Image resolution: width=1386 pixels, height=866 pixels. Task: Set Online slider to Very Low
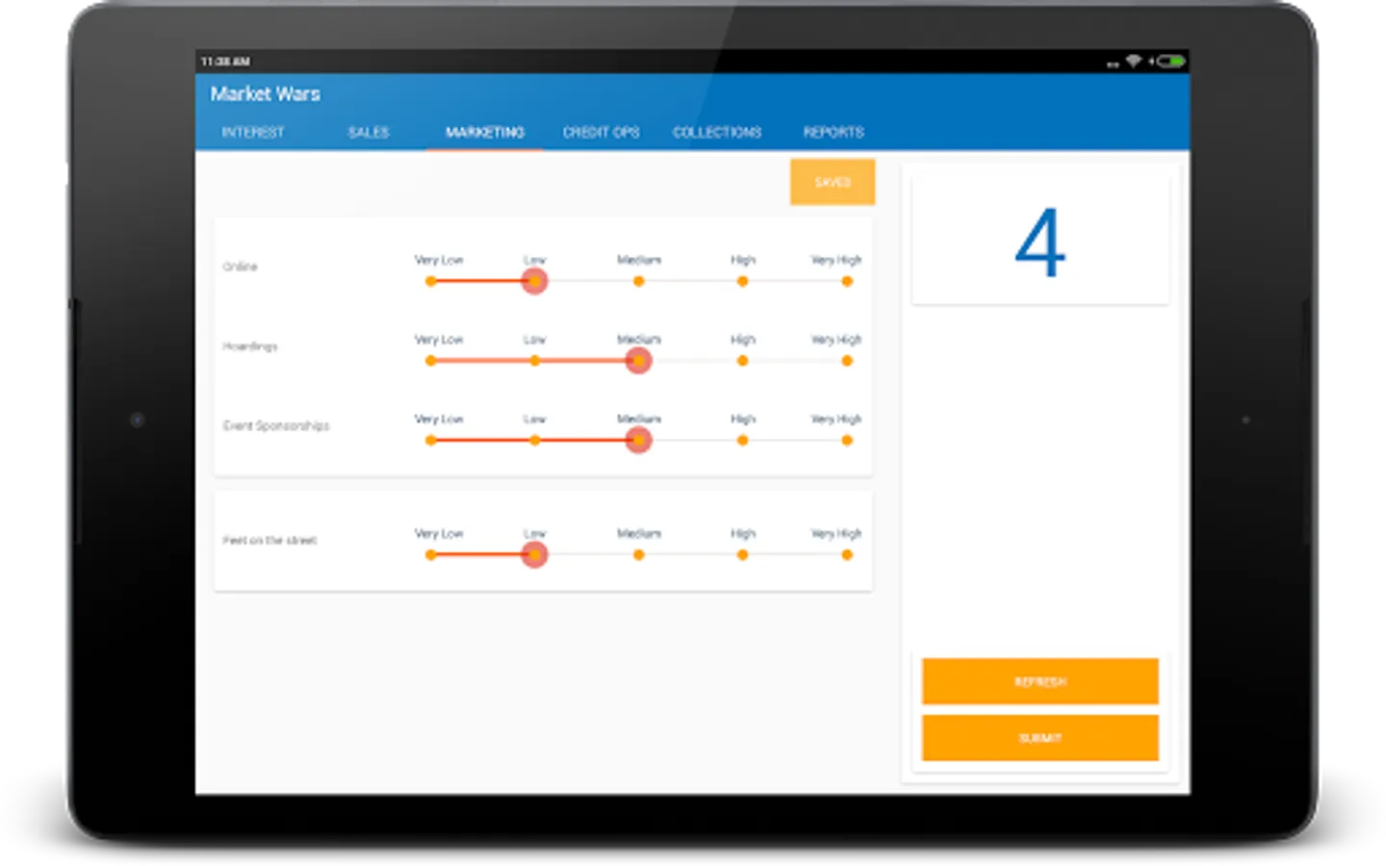430,281
